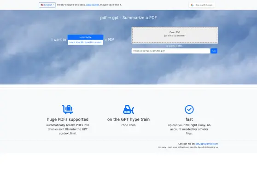This screenshot has width=257, height=176.
Task: Click the 'or paste a URL' label
Action: (174, 46)
